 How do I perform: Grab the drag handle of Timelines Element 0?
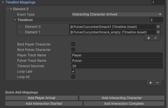point(20,27)
